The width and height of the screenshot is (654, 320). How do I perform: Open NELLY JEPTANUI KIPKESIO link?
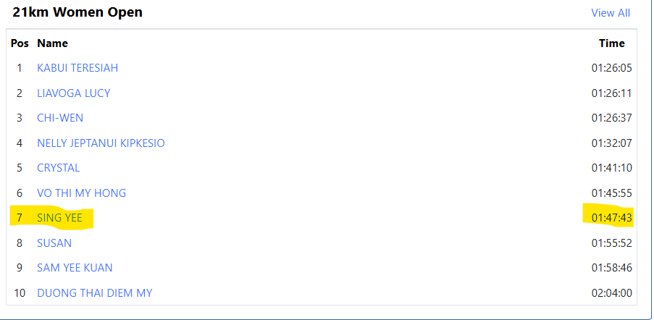[x=101, y=143]
